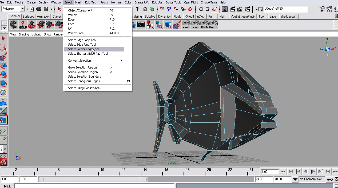Pick the Rotate tool

(x=3, y=75)
